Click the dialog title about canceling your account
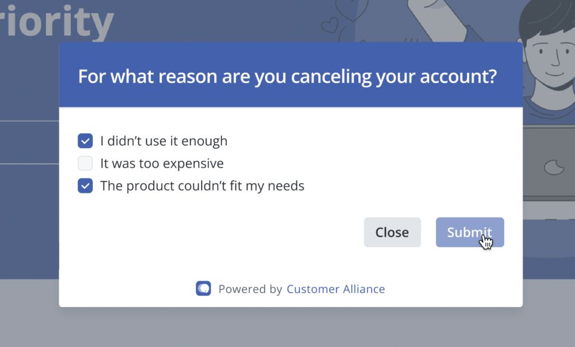Viewport: 575px width, 347px height. coord(287,76)
